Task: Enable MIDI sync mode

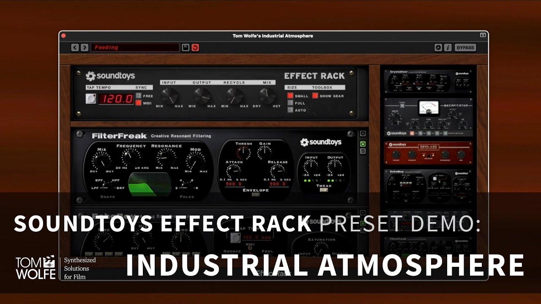Action: (138, 103)
